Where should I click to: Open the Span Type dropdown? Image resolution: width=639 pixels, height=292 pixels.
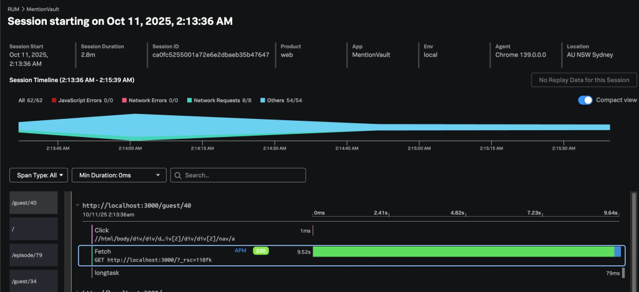click(39, 176)
